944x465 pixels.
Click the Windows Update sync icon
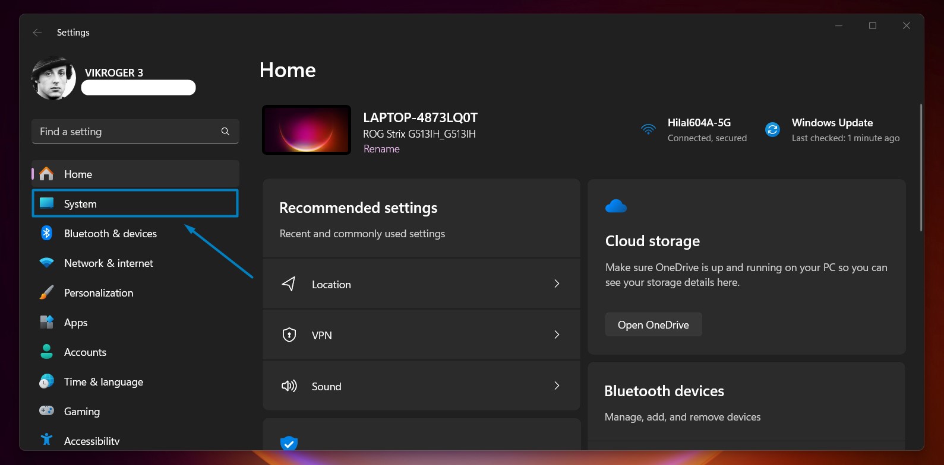click(772, 129)
